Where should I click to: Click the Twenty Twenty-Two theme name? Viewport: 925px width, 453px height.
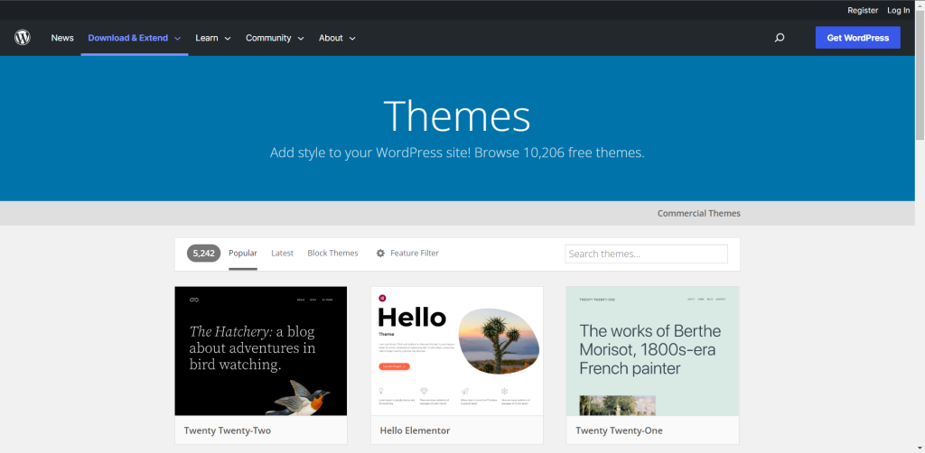pos(227,430)
